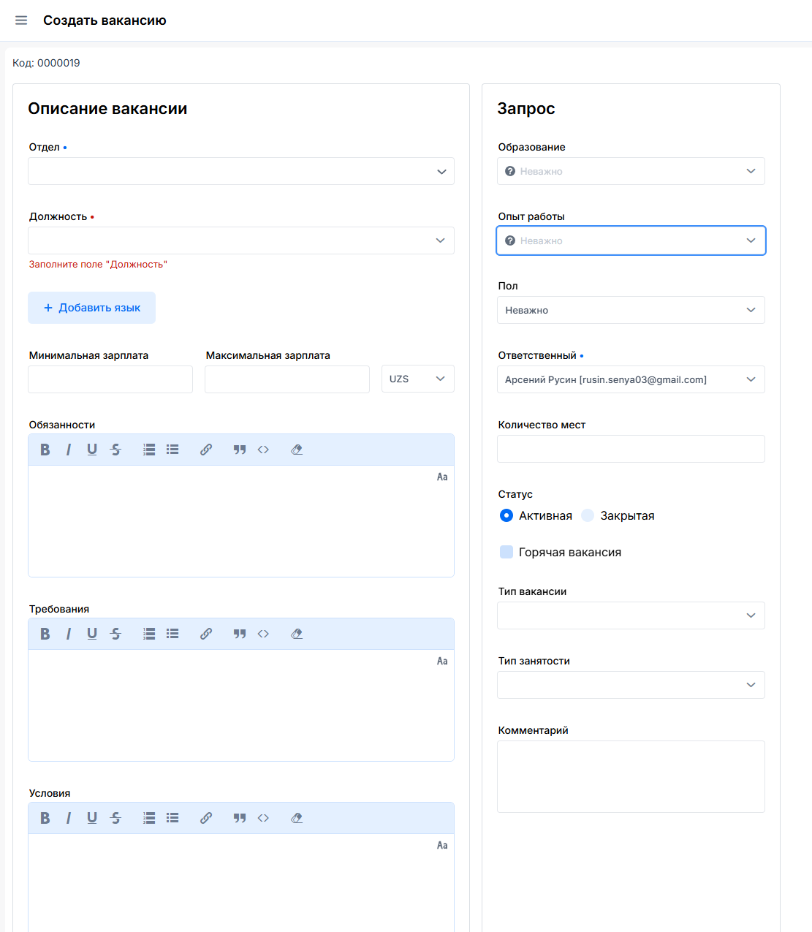Viewport: 812px width, 932px height.
Task: Apply strikethrough in the Условия editor
Action: (115, 817)
